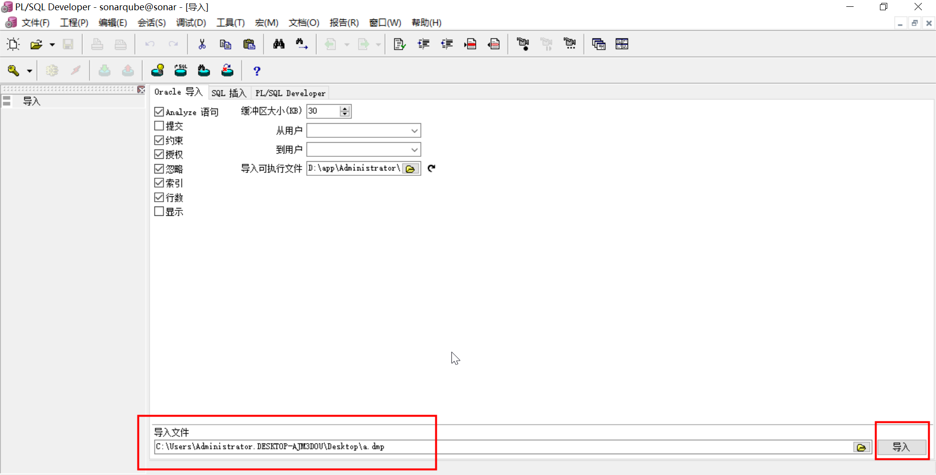Click the blue question mark Help icon
This screenshot has height=475, width=936.
click(257, 71)
